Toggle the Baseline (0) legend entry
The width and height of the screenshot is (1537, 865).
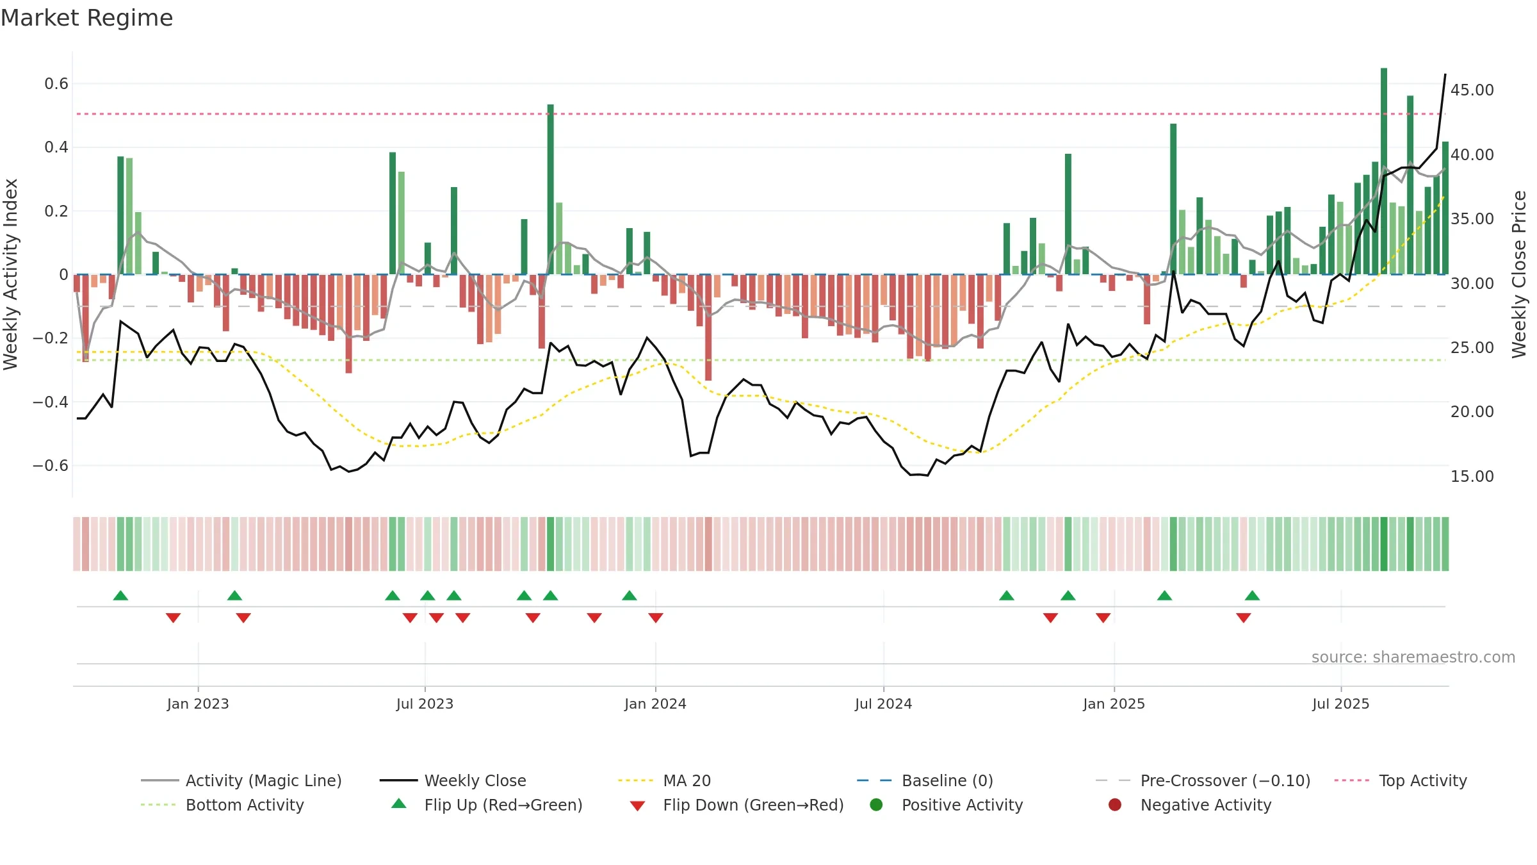coord(925,780)
